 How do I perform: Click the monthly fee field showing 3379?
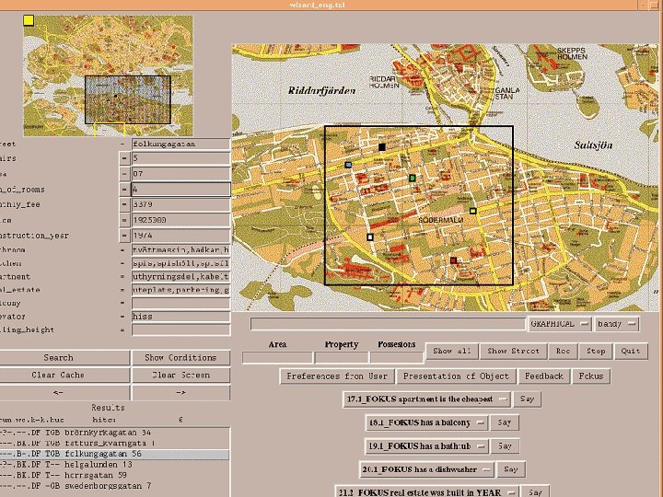coord(181,204)
